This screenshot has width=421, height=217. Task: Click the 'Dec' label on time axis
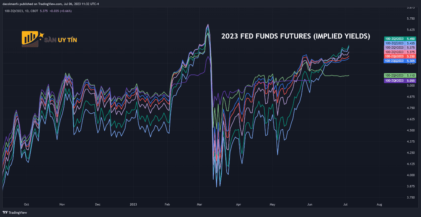point(98,204)
